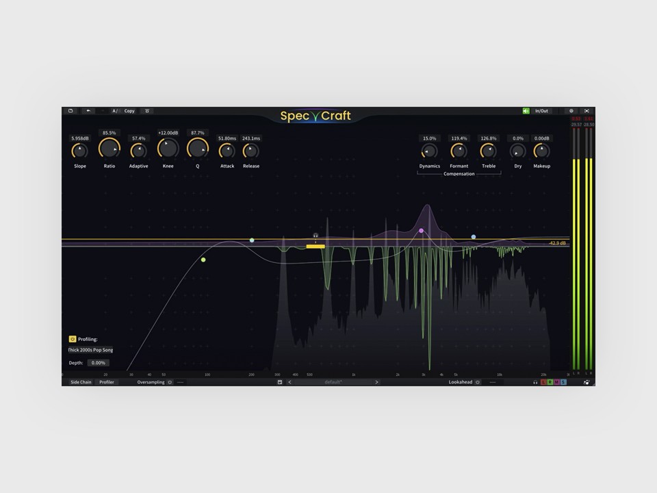Click the Depth value field
657x493 pixels.
coord(99,363)
